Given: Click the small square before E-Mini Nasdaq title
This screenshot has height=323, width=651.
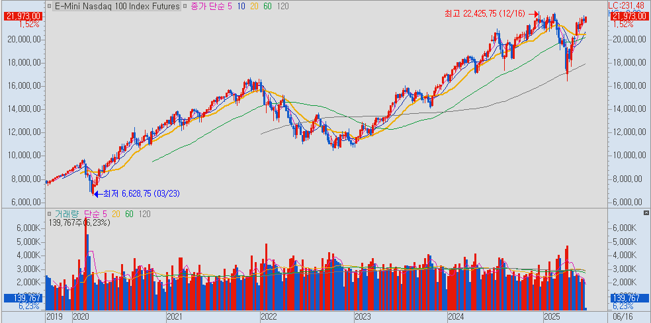Looking at the screenshot, I should [x=49, y=6].
